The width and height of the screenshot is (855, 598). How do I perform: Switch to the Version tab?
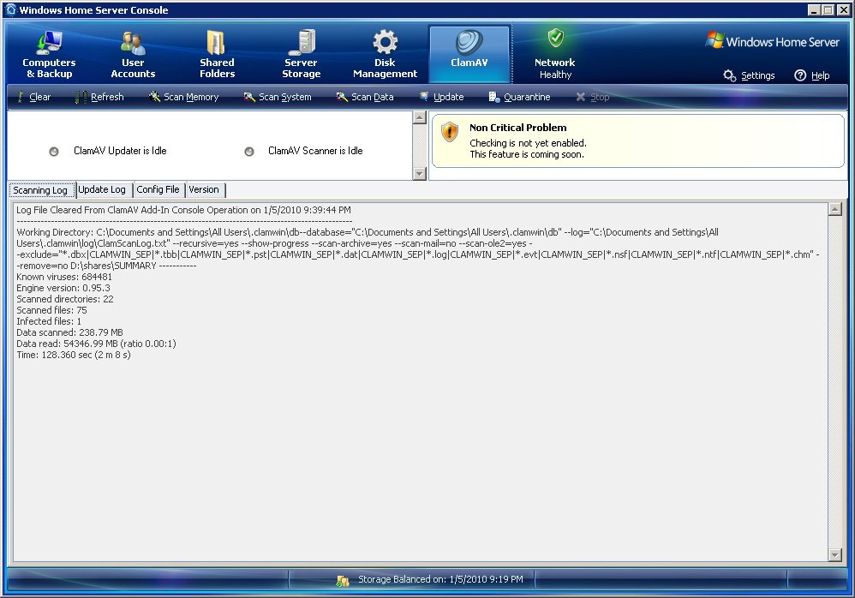(204, 189)
